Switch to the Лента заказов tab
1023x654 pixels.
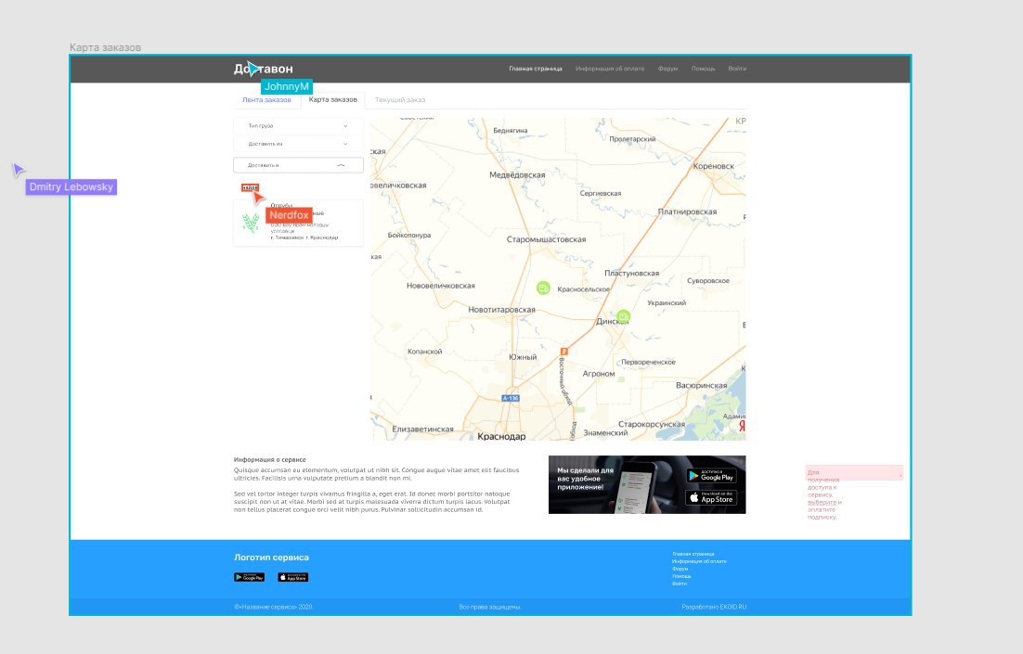(266, 100)
